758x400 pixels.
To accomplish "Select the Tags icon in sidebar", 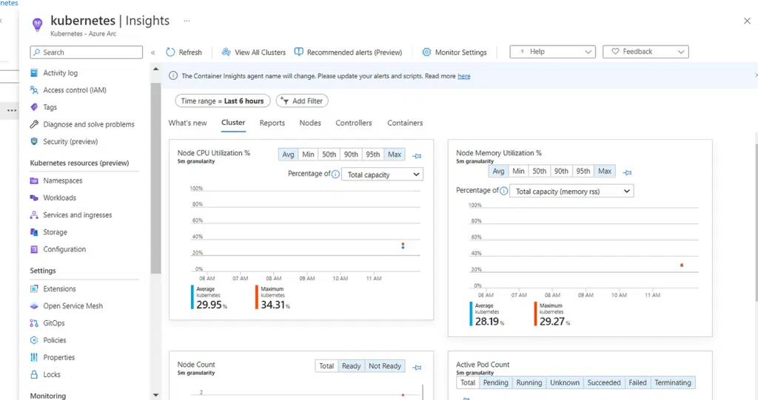I will pos(34,107).
